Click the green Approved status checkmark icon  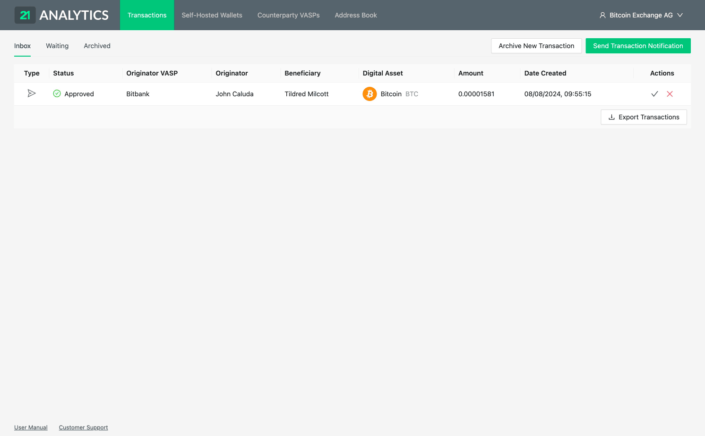[57, 93]
